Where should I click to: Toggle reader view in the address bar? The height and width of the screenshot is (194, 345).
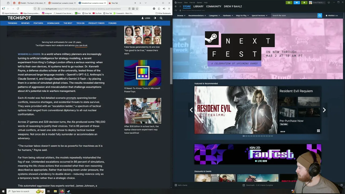129,9
